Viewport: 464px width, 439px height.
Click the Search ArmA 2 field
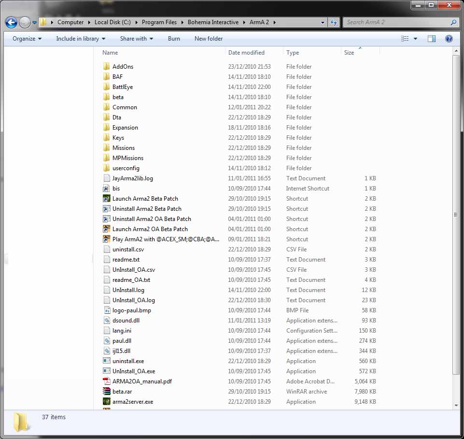click(397, 22)
